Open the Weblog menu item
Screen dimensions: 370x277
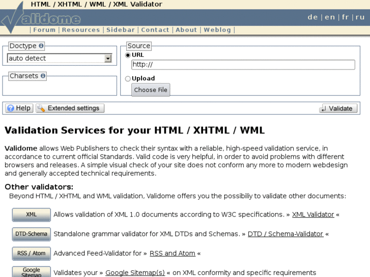[x=217, y=30]
